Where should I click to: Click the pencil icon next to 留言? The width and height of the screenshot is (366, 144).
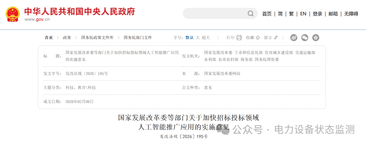(x=276, y=38)
